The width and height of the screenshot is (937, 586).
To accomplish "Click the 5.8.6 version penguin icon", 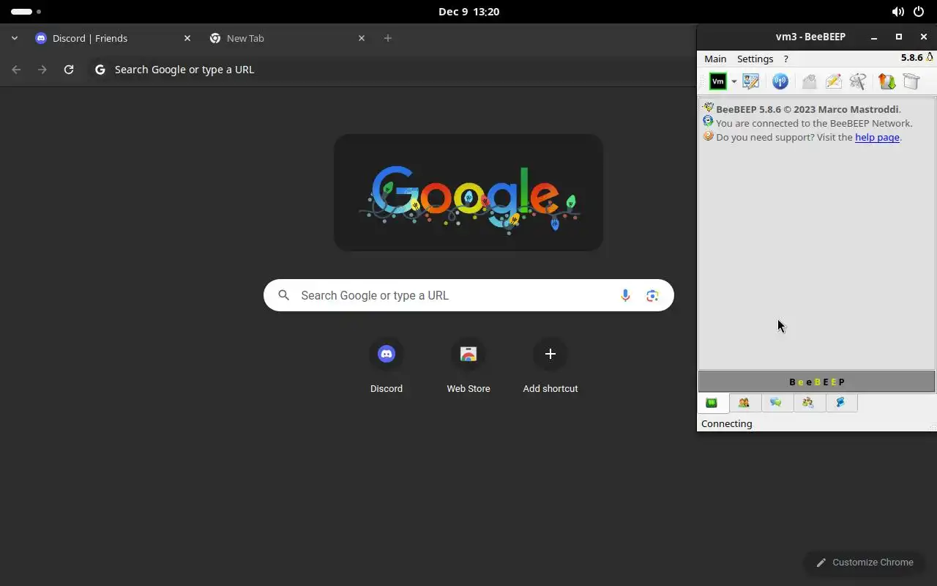I will [x=930, y=57].
